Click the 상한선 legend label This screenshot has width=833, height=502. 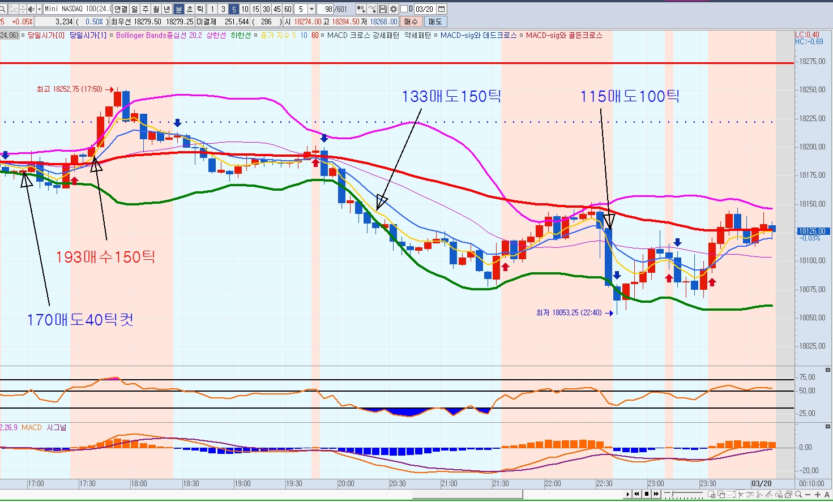(x=216, y=35)
